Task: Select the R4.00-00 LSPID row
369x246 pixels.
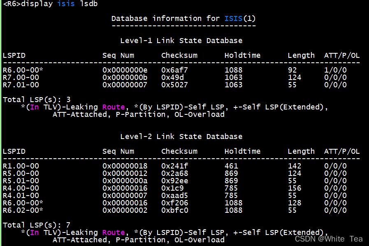Action: point(21,188)
